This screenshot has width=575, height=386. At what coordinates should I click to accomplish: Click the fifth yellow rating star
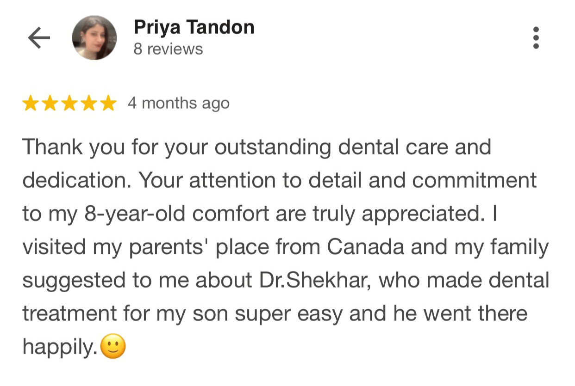pyautogui.click(x=108, y=103)
